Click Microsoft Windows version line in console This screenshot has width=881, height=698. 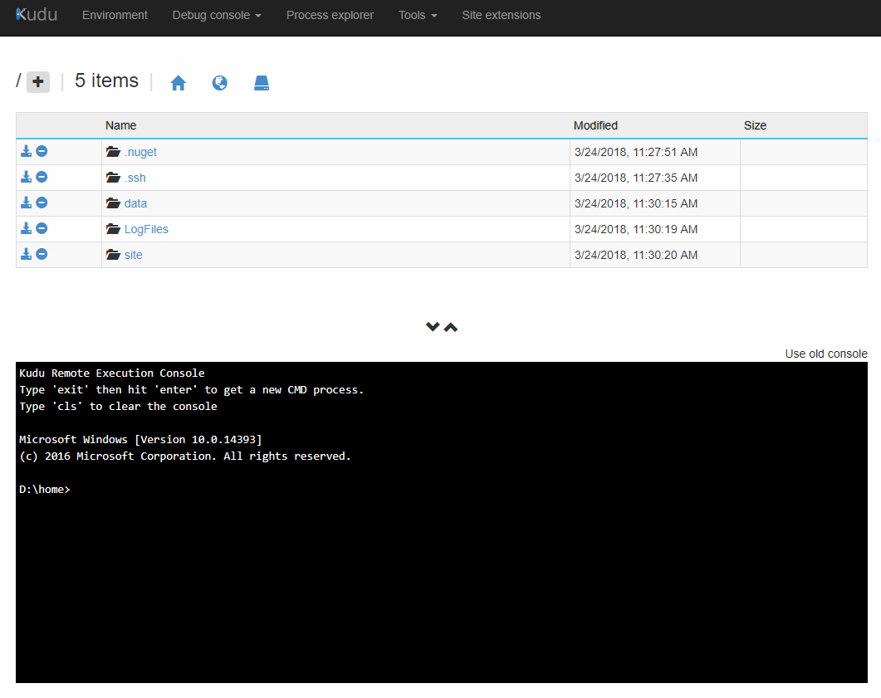coord(140,440)
